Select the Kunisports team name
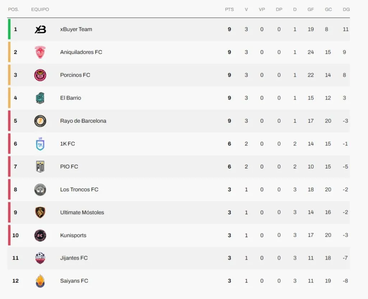 [73, 235]
